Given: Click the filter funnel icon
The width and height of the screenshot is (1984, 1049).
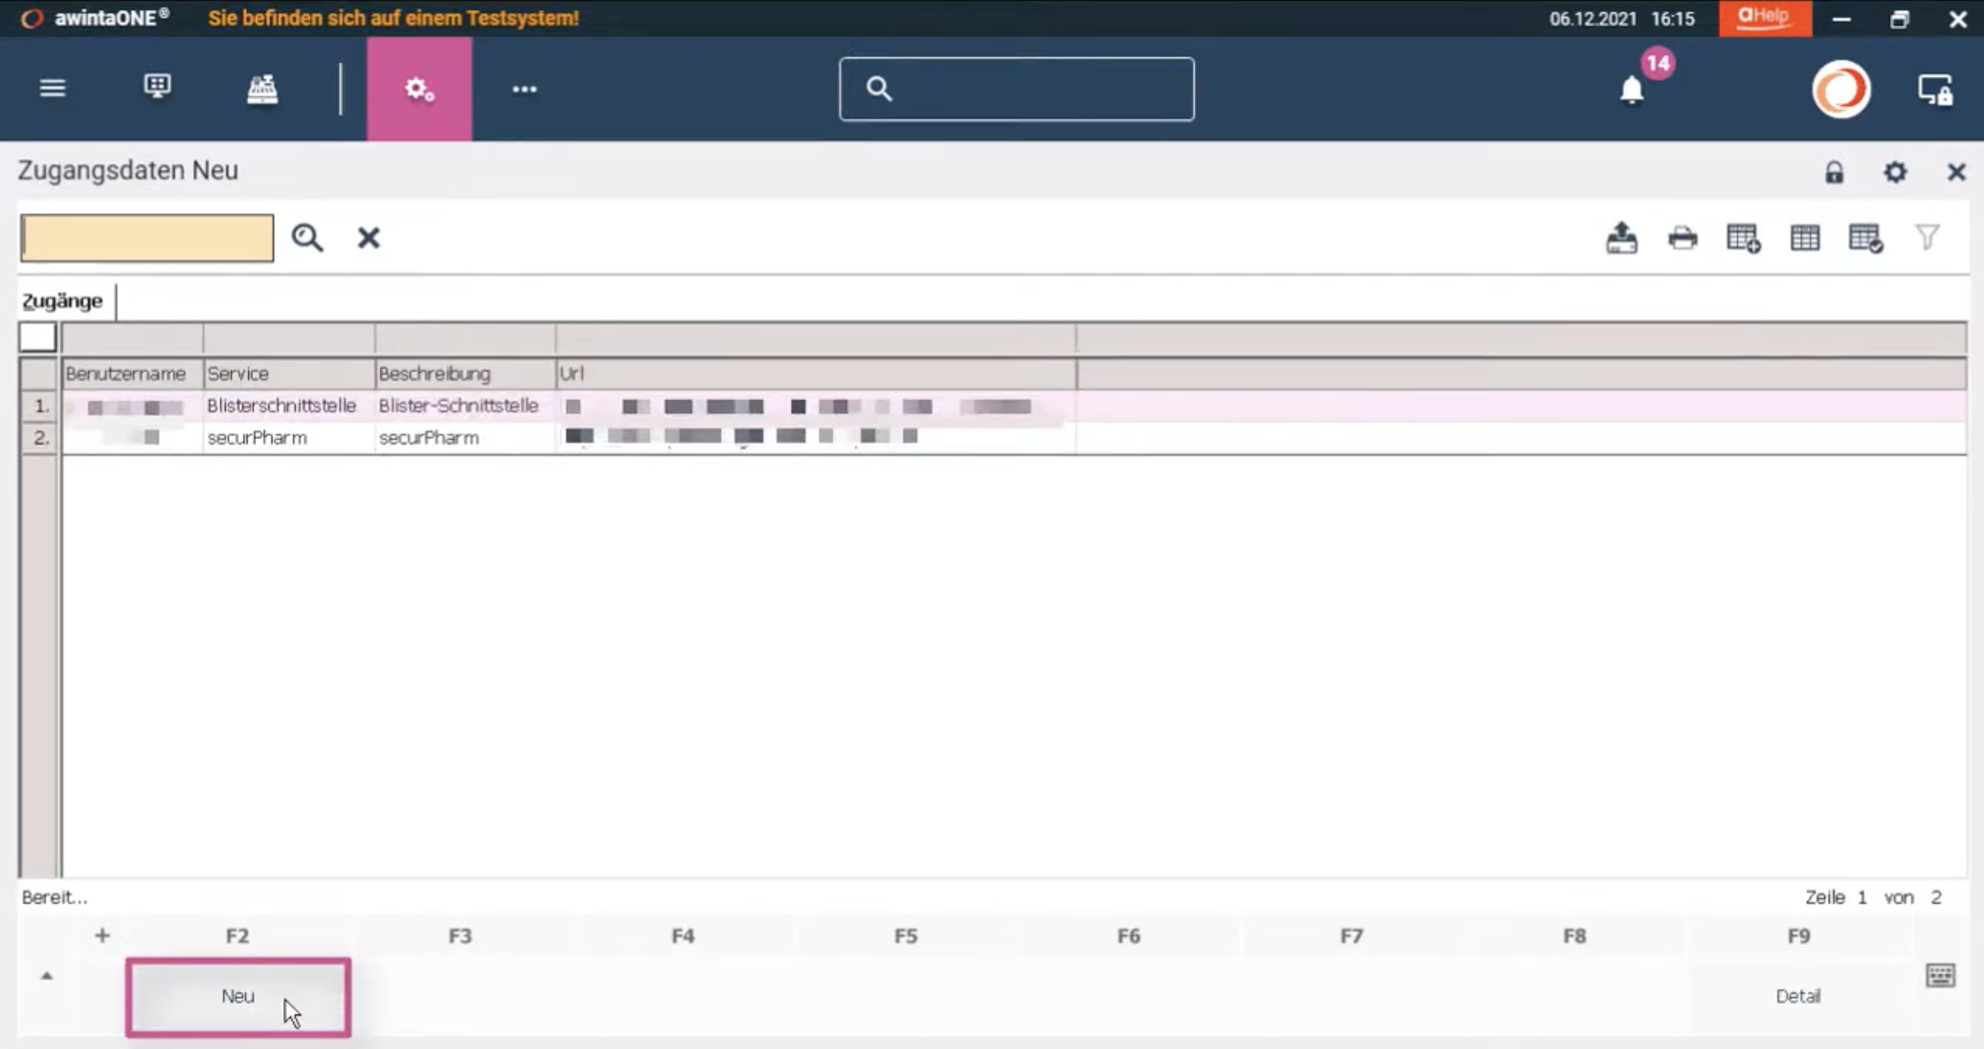Looking at the screenshot, I should tap(1927, 237).
